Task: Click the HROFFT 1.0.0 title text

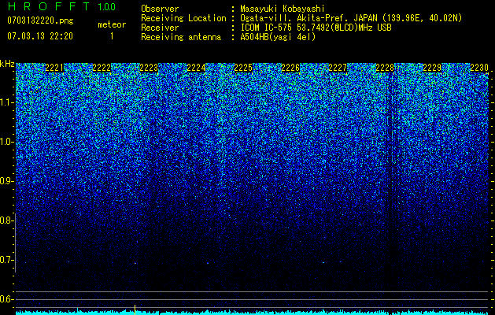Action: pyautogui.click(x=61, y=6)
